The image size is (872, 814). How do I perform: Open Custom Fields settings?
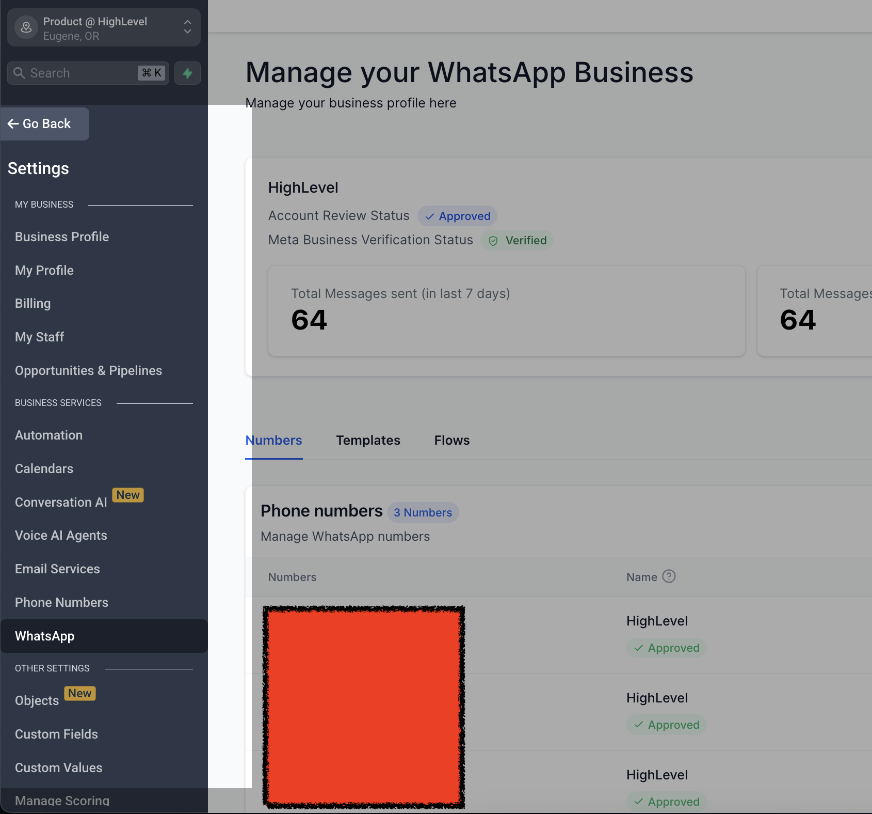click(57, 734)
